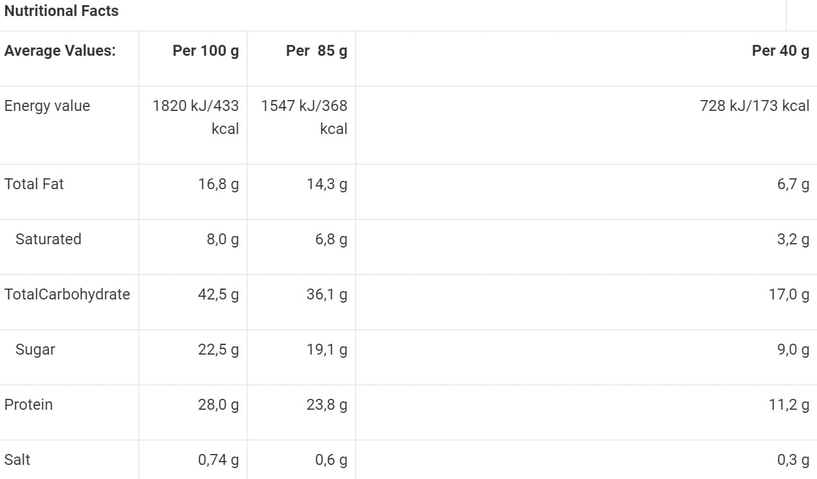Select the Total Fat row label
Image resolution: width=817 pixels, height=479 pixels.
pyautogui.click(x=34, y=184)
